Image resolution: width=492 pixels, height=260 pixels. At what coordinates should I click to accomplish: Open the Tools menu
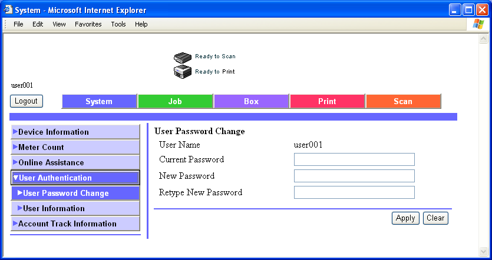118,24
